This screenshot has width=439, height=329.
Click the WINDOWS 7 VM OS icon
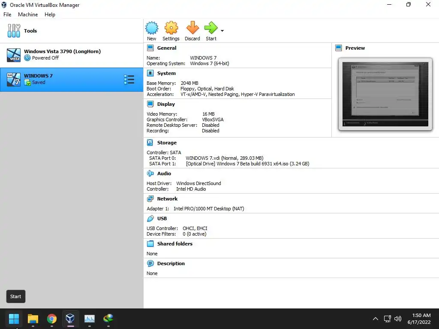tap(14, 79)
